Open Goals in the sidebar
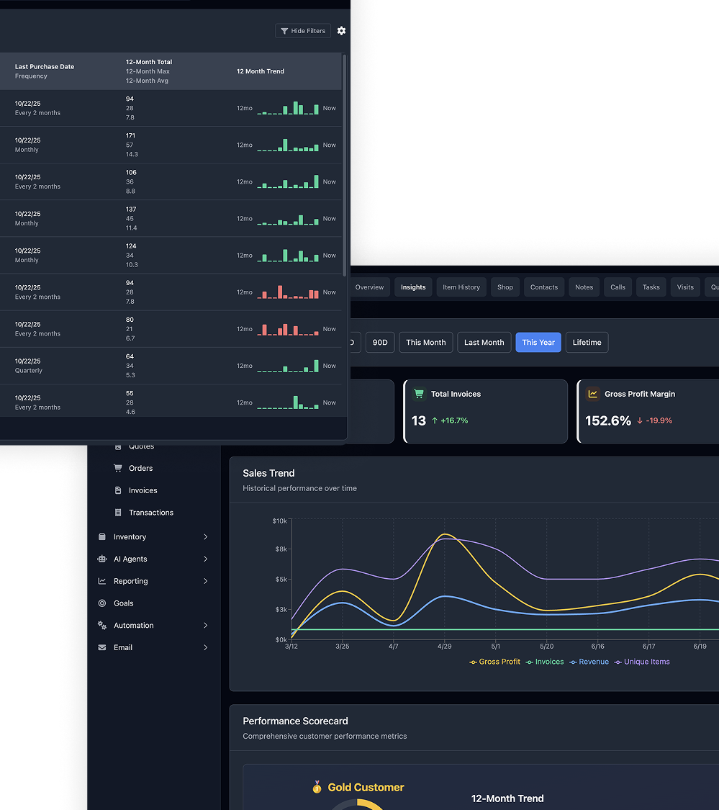Screen dimensions: 719x810 124,603
